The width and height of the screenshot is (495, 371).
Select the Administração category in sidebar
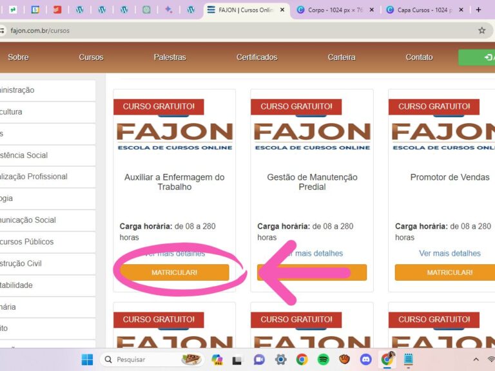(47, 90)
